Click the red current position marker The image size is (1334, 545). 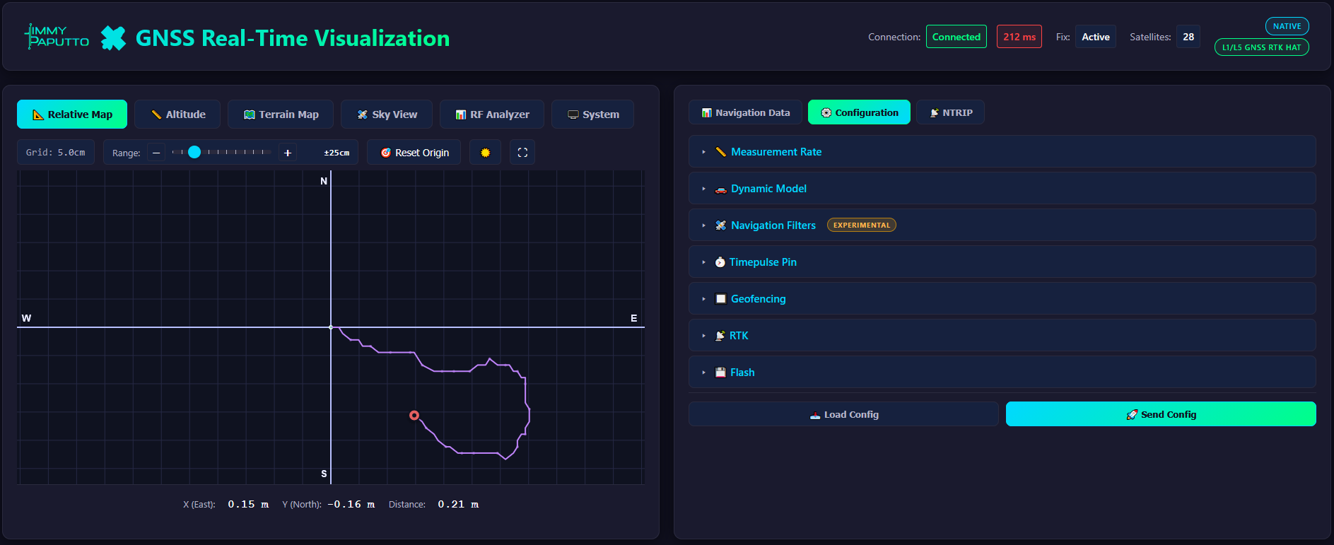[x=414, y=416]
